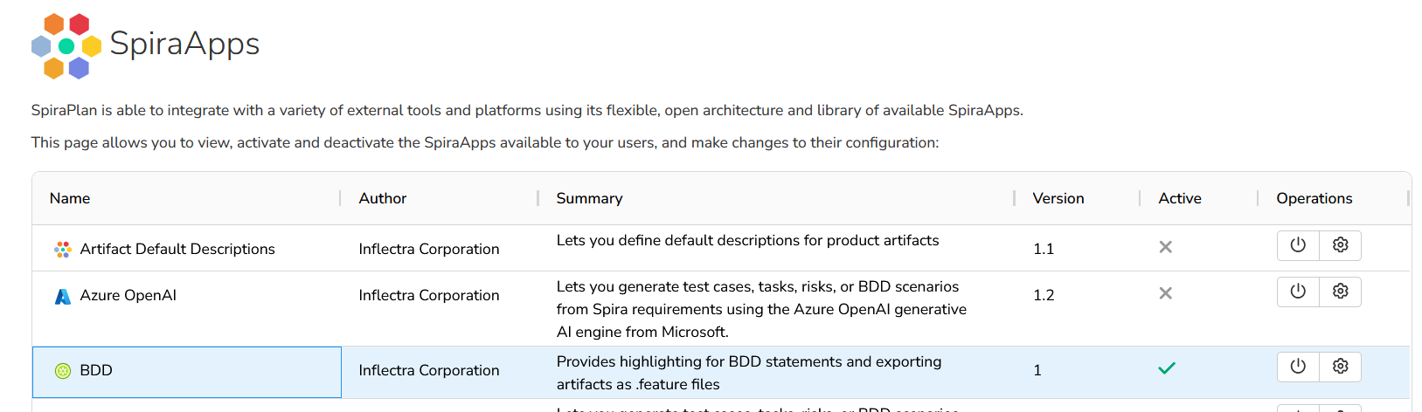The width and height of the screenshot is (1422, 412).
Task: Open settings gear for Artifact Default Descriptions
Action: pos(1340,245)
